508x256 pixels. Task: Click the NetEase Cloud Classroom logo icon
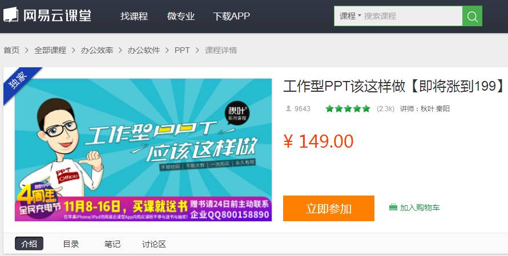pyautogui.click(x=11, y=15)
